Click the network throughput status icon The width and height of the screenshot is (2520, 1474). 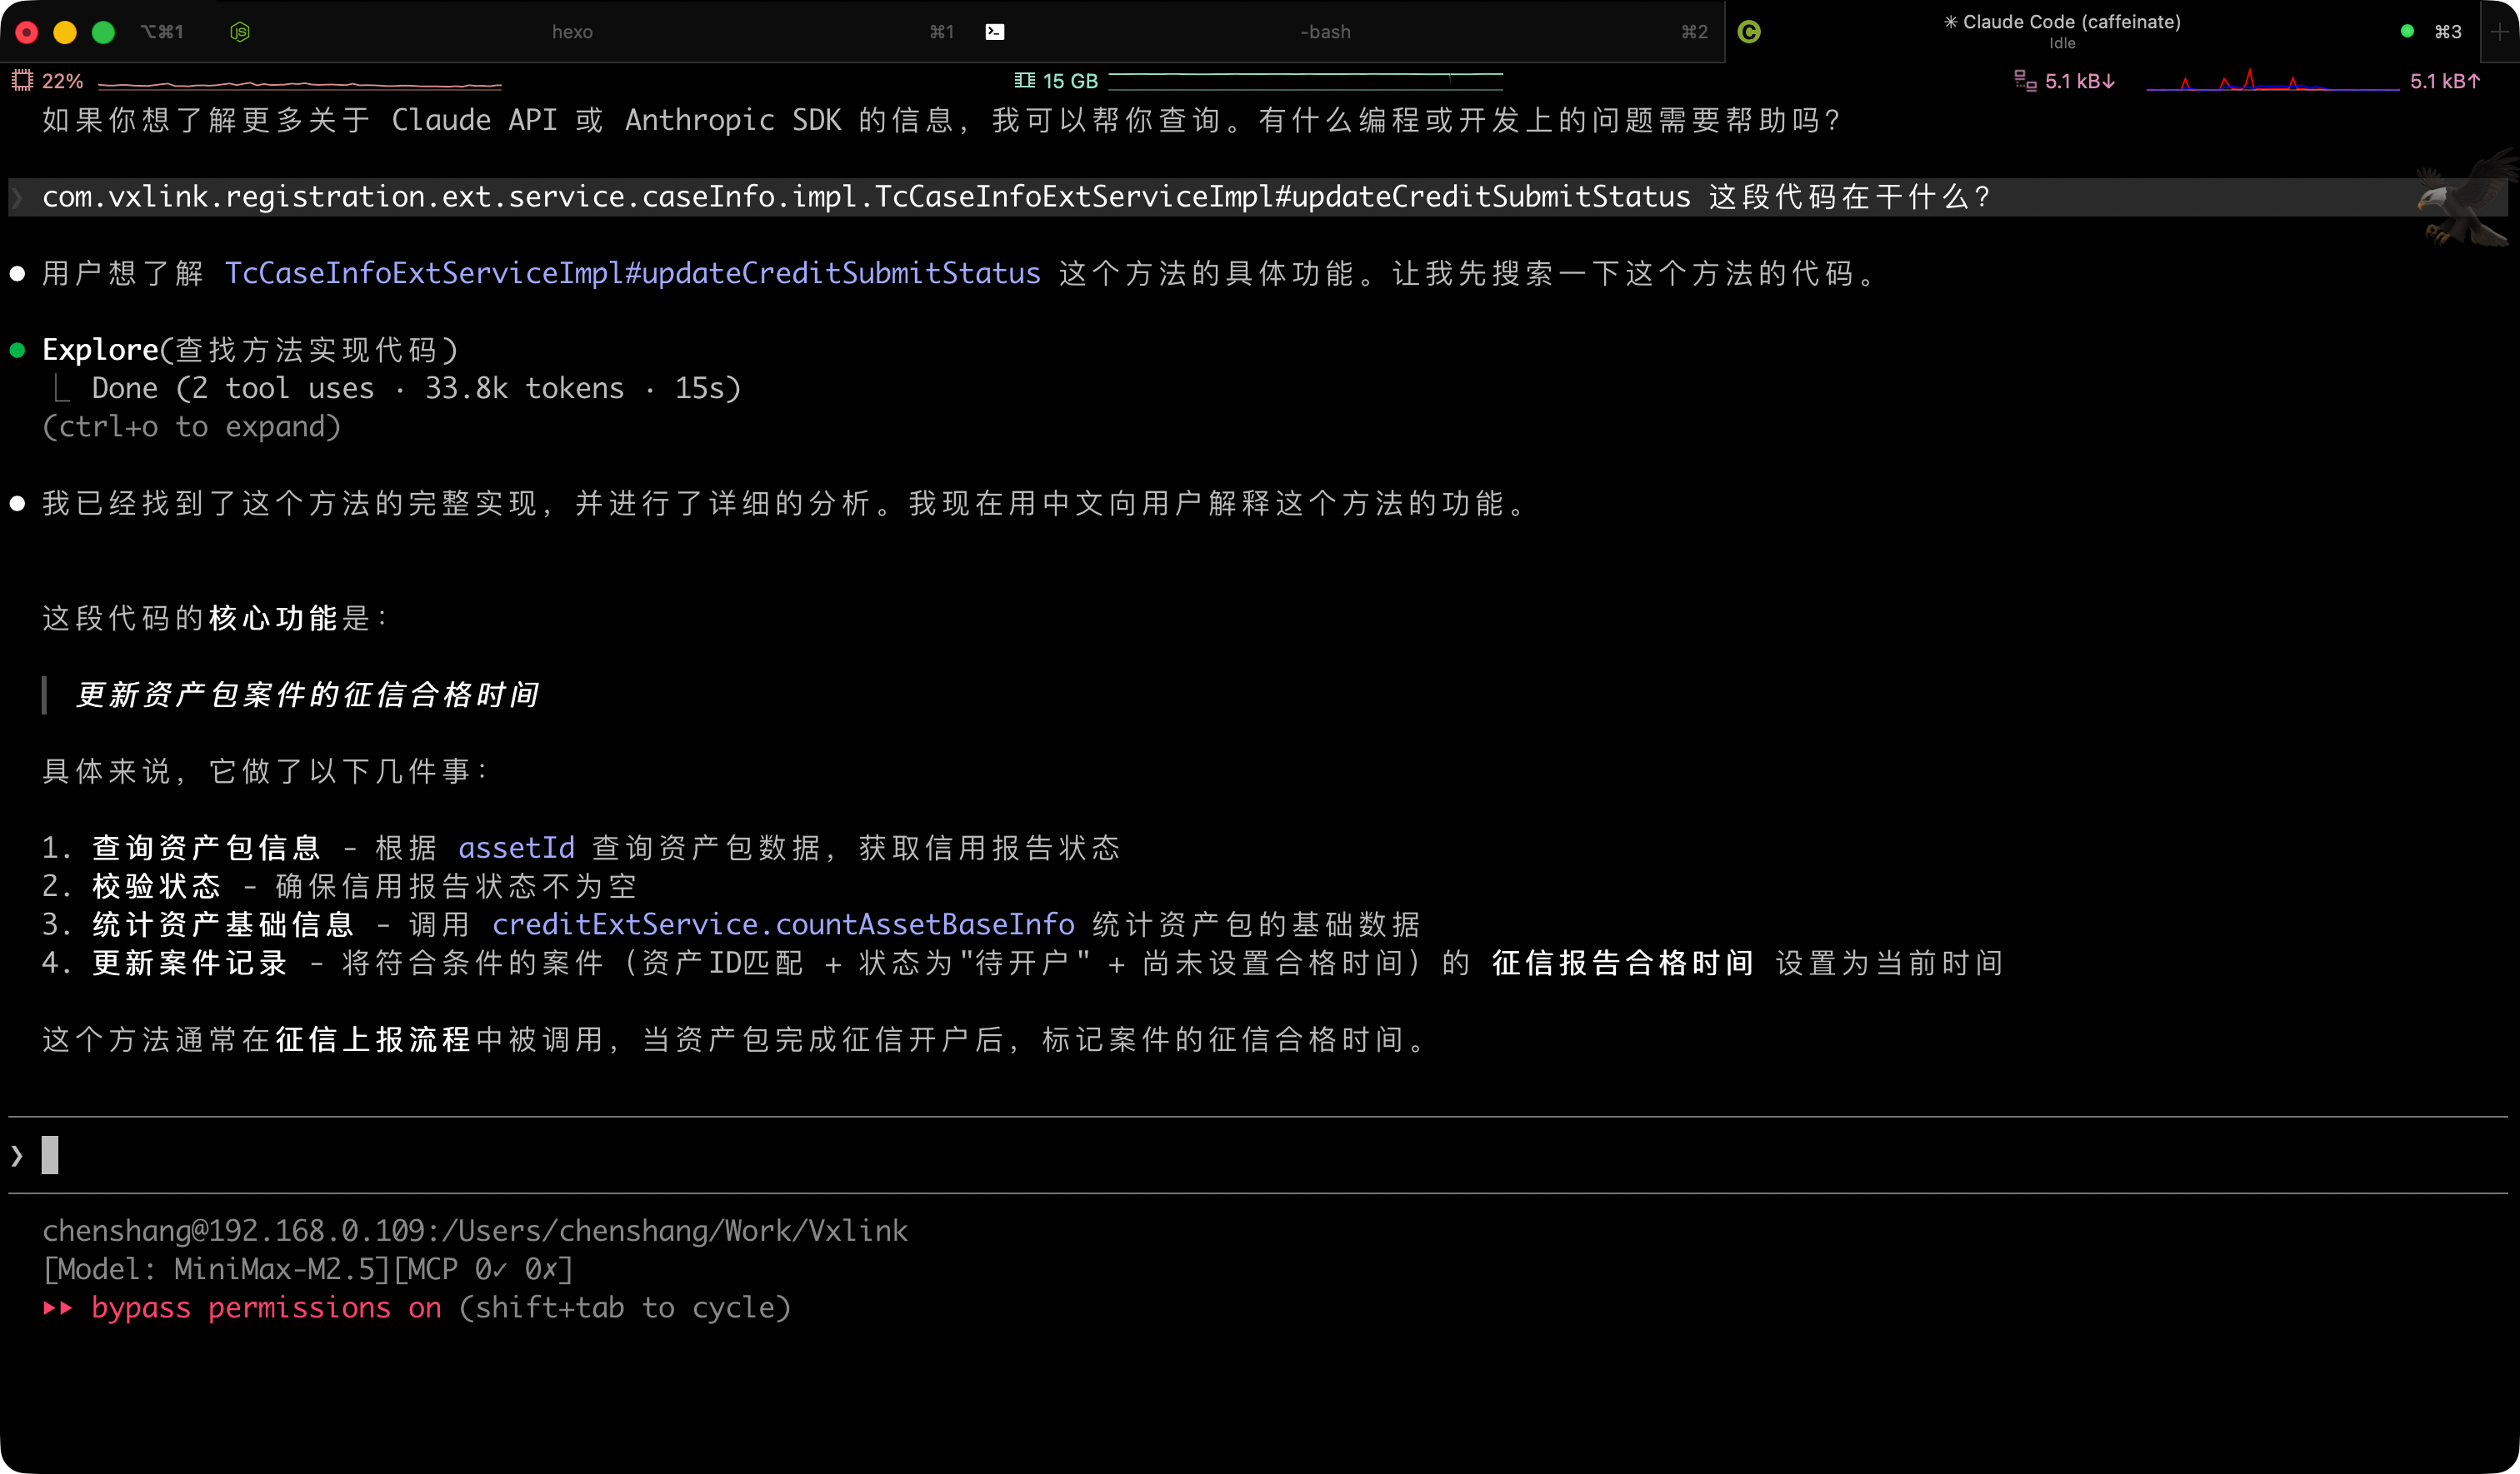[x=2025, y=81]
